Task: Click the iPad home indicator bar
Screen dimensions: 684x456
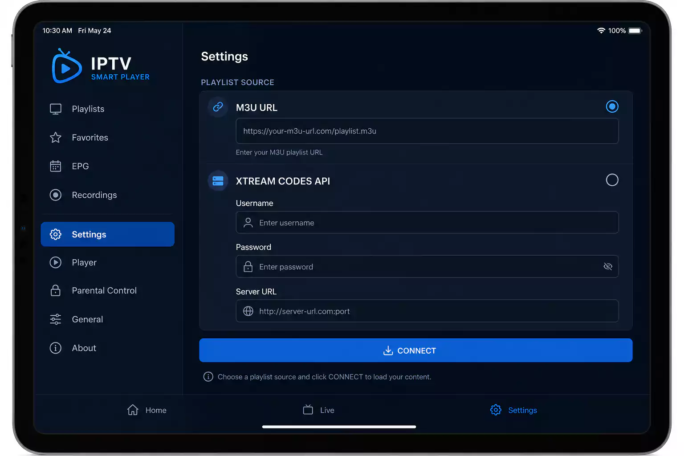Action: 339,427
